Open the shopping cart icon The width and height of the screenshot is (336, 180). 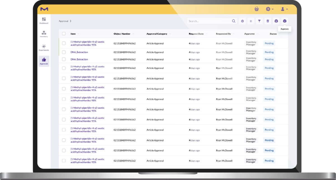click(256, 9)
